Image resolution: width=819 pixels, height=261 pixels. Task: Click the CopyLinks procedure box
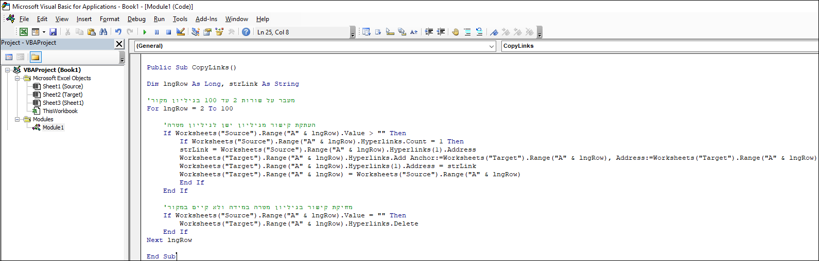click(659, 46)
